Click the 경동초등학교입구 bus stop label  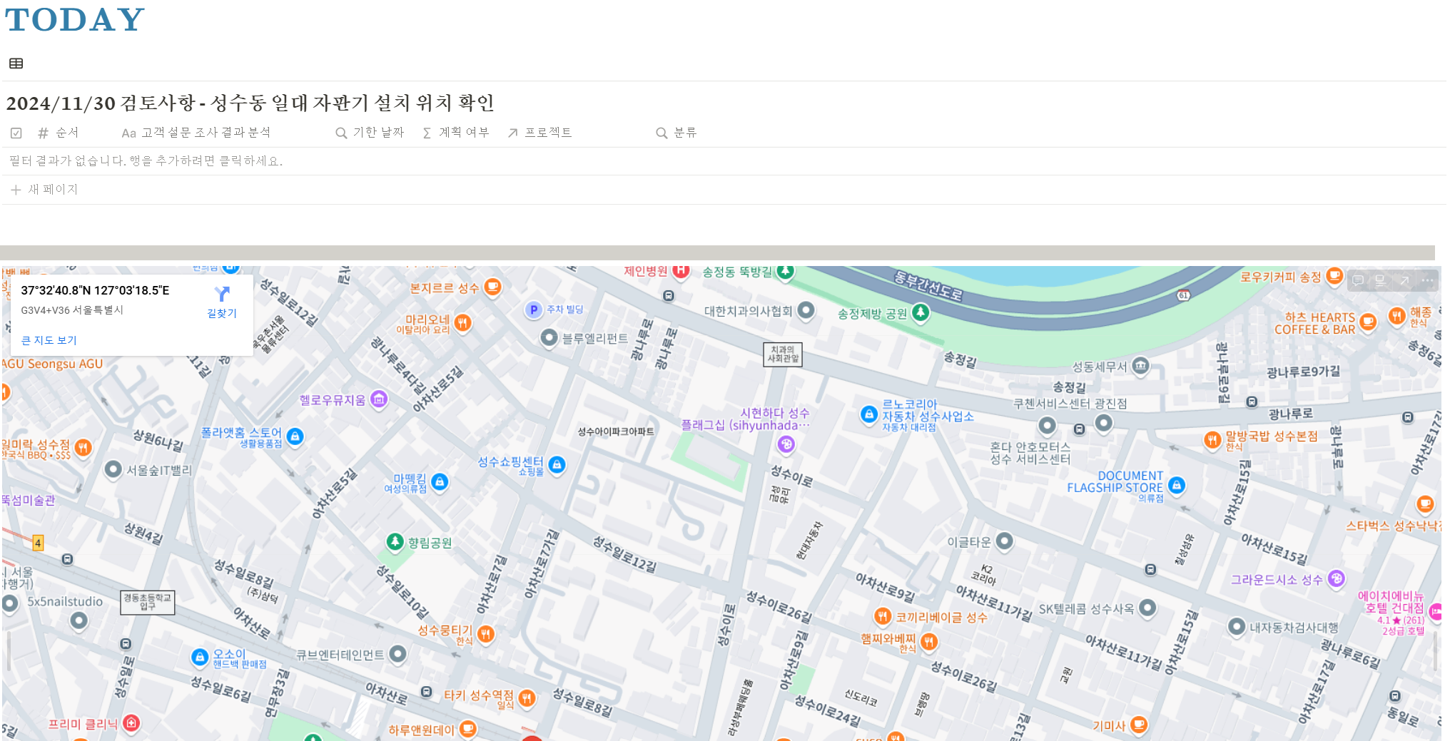pos(148,602)
